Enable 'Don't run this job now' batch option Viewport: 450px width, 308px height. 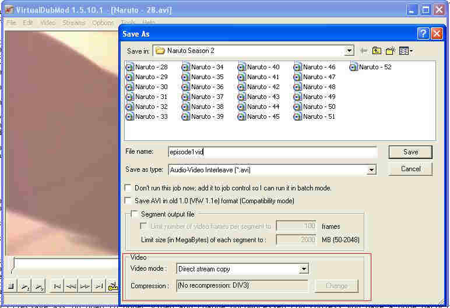128,188
